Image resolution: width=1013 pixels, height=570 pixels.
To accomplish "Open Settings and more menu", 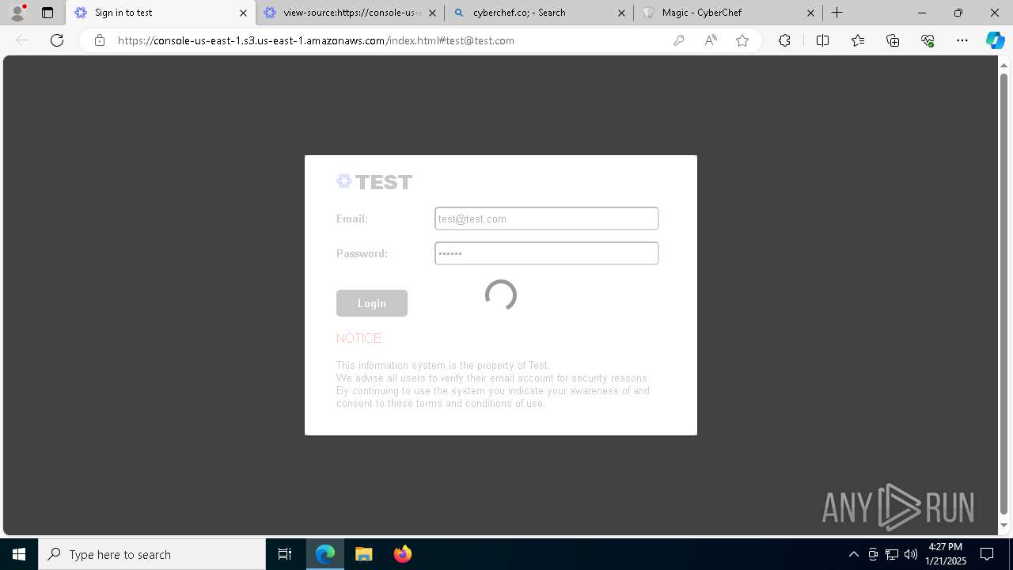I will (x=962, y=40).
